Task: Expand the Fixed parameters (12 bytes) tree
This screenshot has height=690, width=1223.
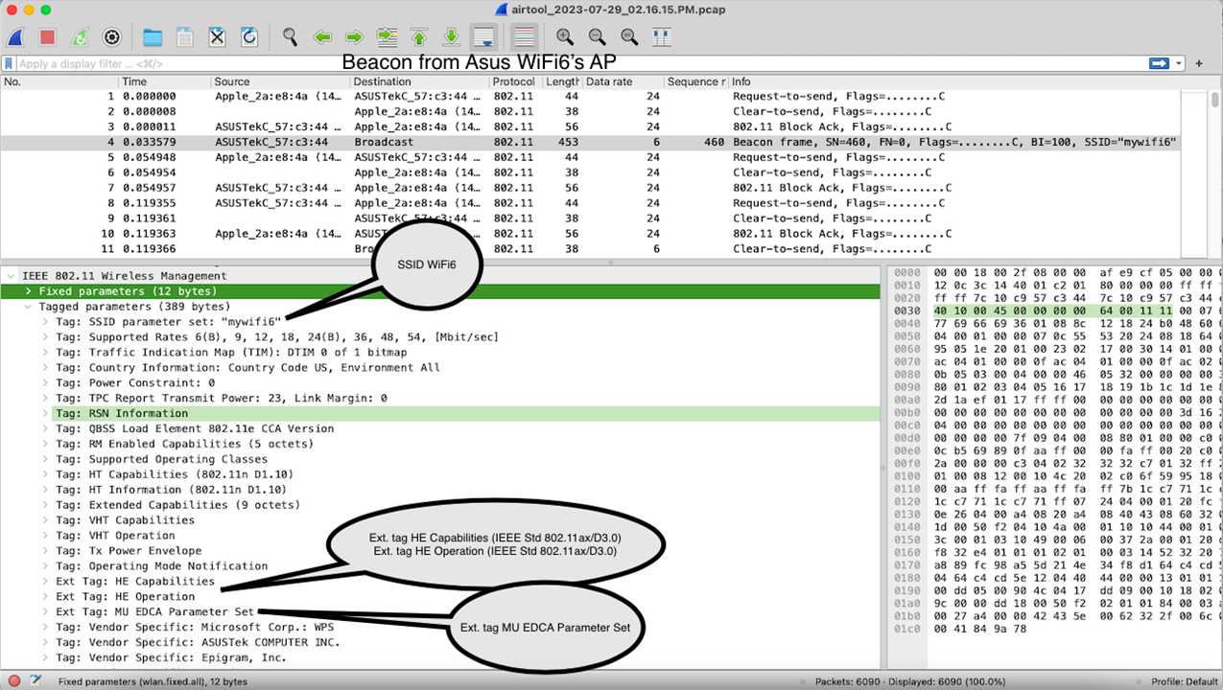Action: [29, 291]
